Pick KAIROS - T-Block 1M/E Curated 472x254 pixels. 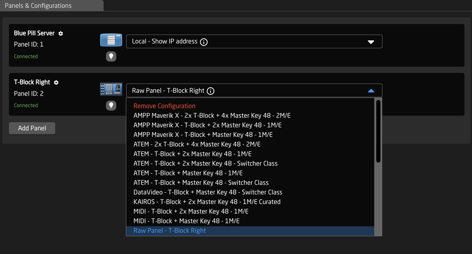207,202
